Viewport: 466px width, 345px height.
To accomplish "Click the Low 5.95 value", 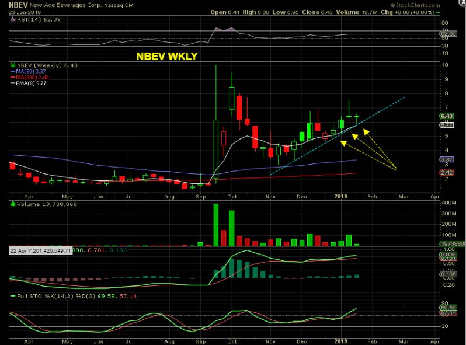I will tap(286, 12).
